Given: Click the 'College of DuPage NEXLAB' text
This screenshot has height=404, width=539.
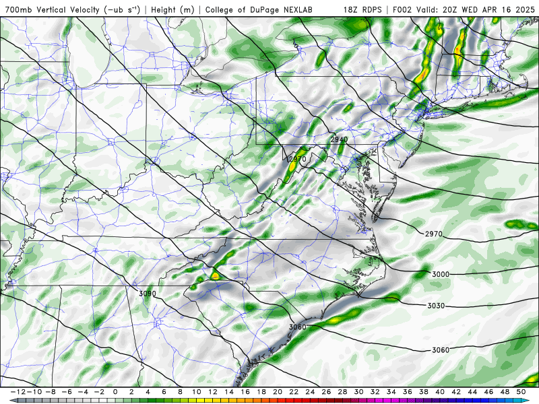Looking at the screenshot, I should (259, 9).
